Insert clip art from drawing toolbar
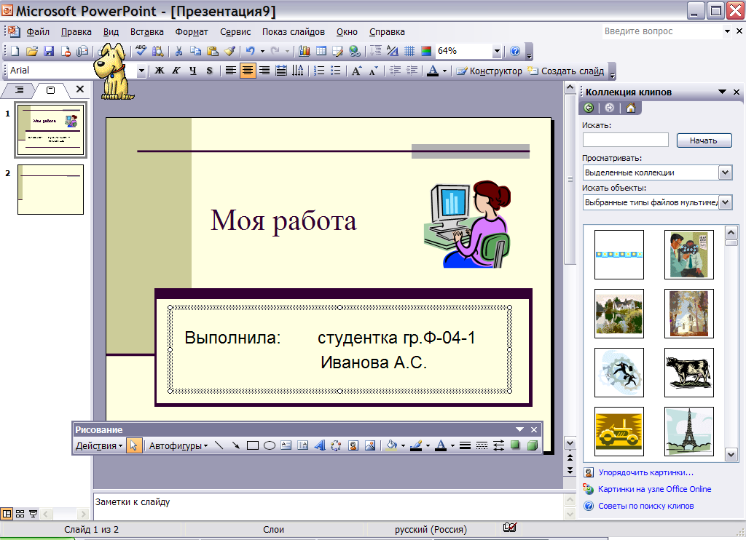The height and width of the screenshot is (540, 746). [x=353, y=445]
